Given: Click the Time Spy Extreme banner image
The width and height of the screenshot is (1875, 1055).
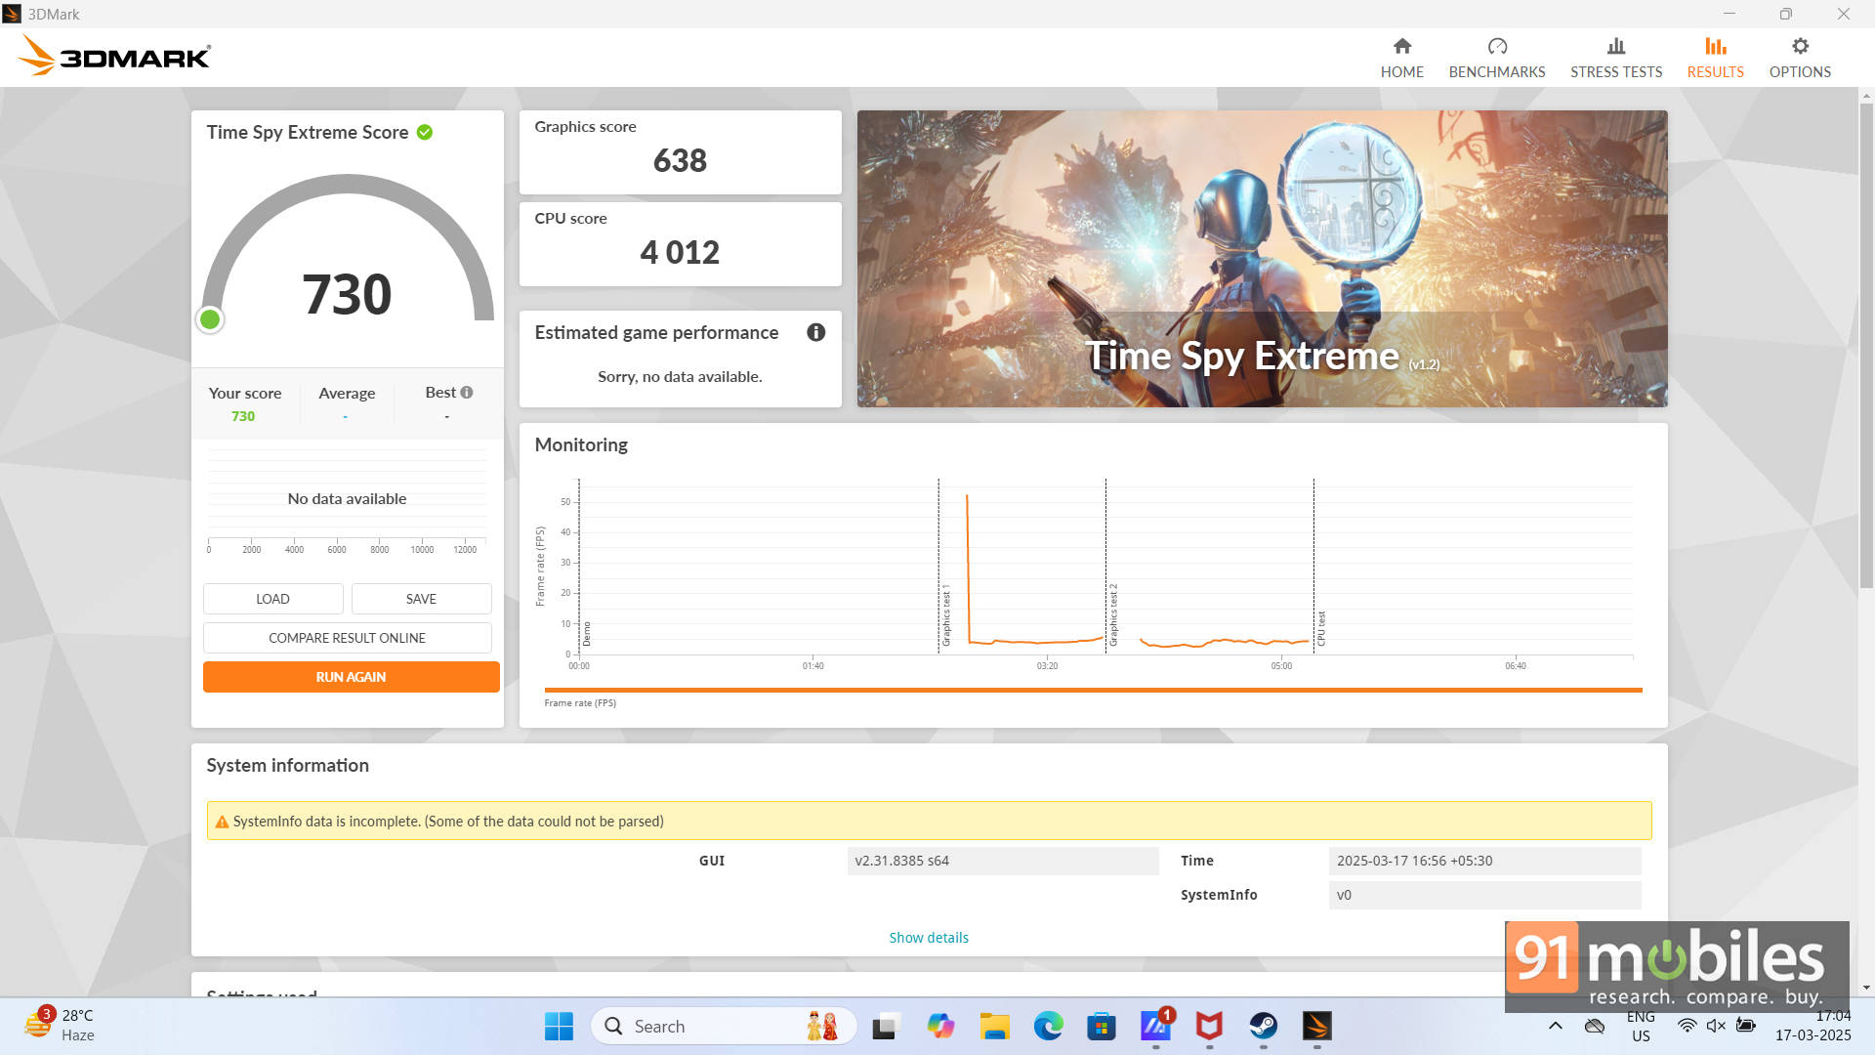Looking at the screenshot, I should click(1262, 258).
